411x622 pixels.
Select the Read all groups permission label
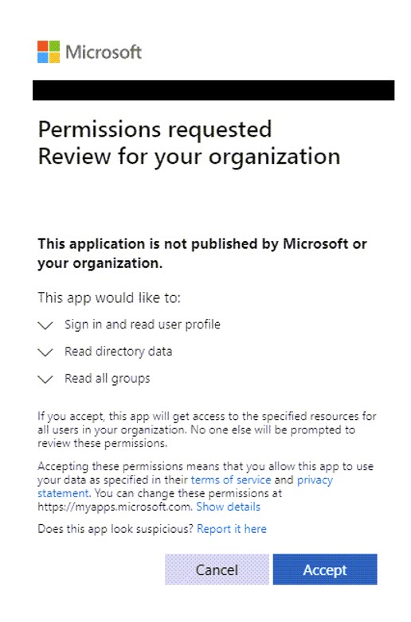108,379
